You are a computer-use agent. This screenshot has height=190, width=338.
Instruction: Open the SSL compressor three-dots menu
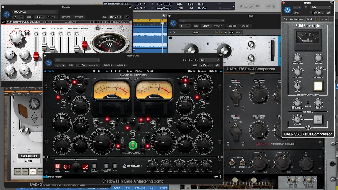331,19
